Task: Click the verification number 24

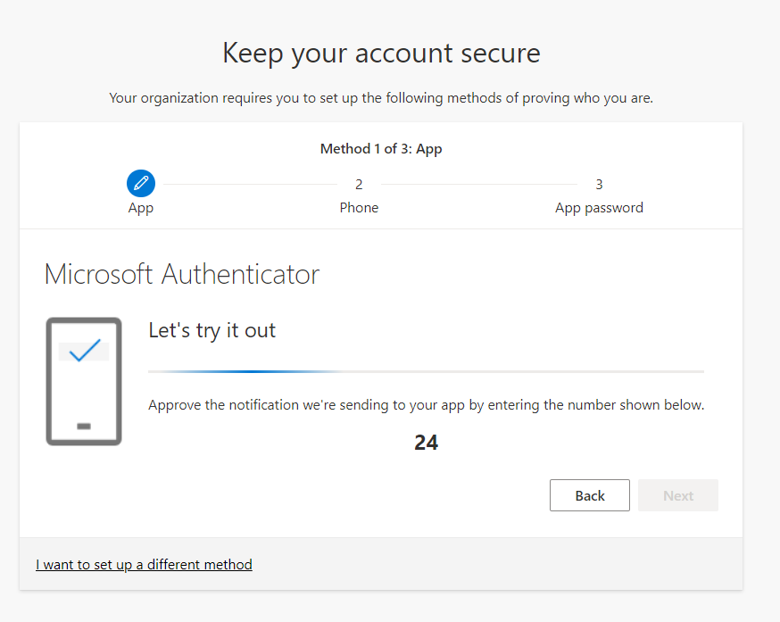Action: (426, 443)
